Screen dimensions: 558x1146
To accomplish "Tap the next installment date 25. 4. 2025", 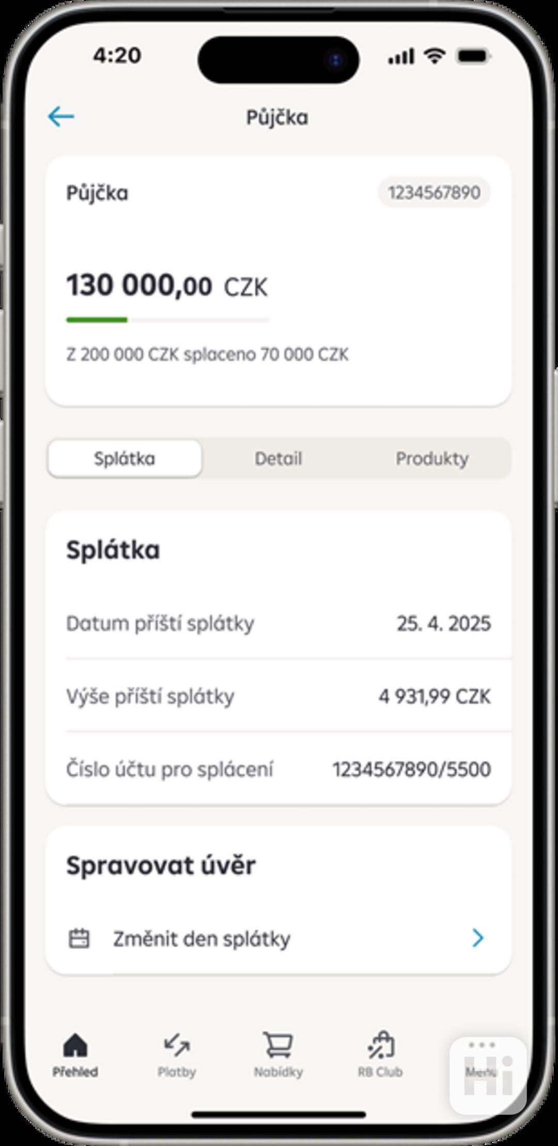I will pos(443,624).
